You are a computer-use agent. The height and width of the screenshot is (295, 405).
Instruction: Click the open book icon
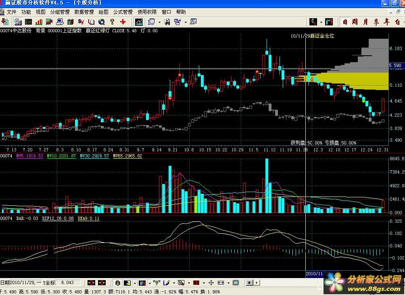91,22
